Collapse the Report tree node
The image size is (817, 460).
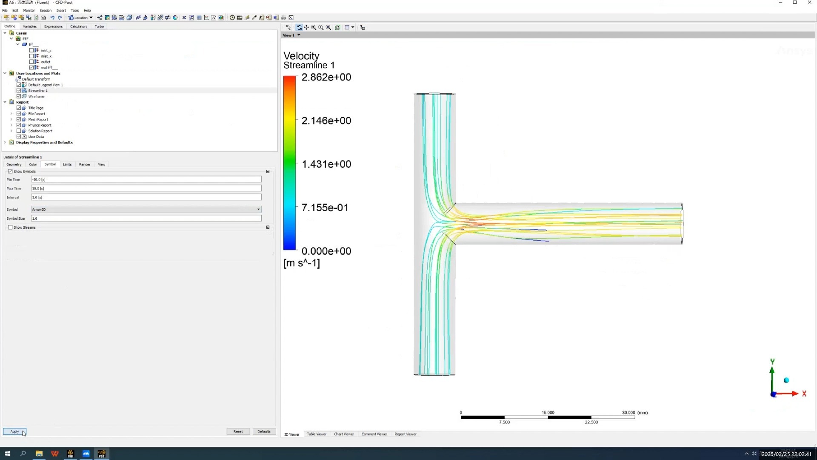pyautogui.click(x=5, y=102)
